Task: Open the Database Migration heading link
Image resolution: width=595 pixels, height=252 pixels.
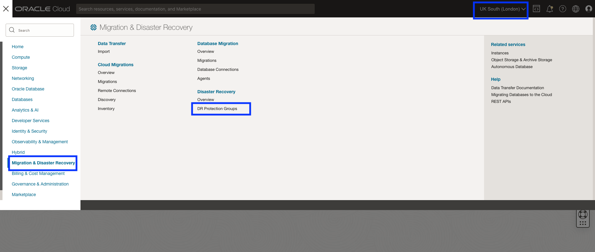Action: 218,44
